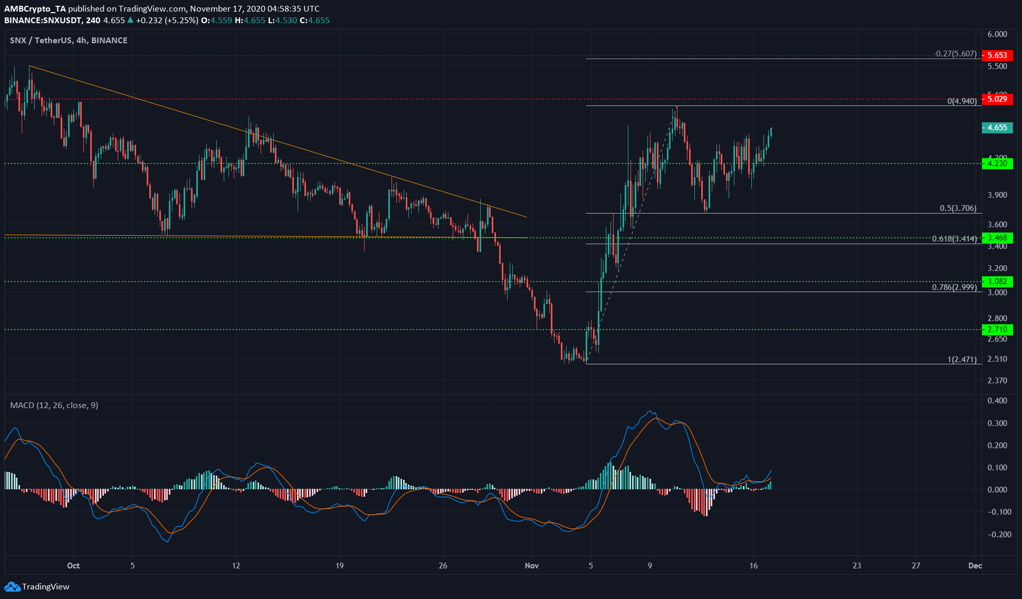Click the 6.000 price axis value

pos(997,34)
